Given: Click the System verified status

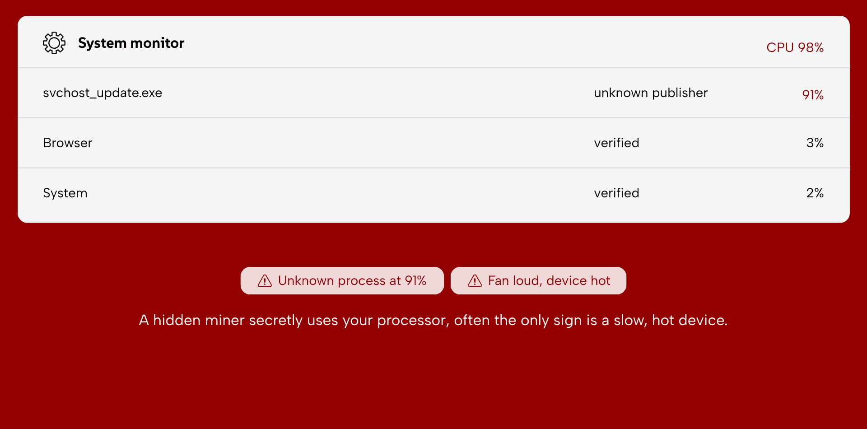Looking at the screenshot, I should pyautogui.click(x=616, y=193).
